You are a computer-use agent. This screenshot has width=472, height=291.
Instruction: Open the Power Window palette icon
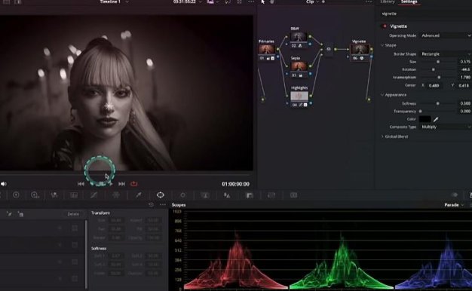pyautogui.click(x=161, y=195)
